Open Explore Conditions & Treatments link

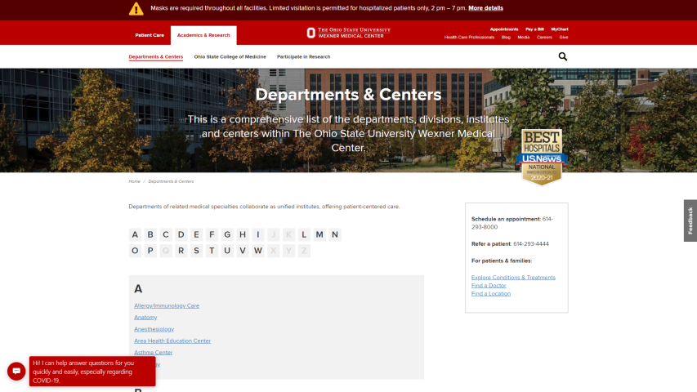click(513, 277)
